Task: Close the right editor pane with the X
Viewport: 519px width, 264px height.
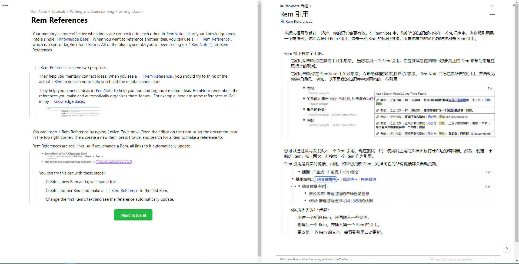Action: 513,5
